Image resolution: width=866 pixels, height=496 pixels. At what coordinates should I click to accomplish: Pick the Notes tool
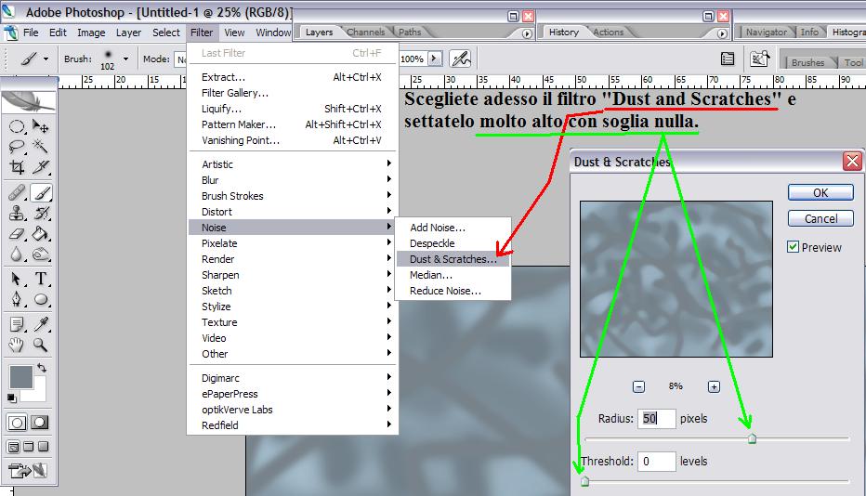pyautogui.click(x=17, y=324)
